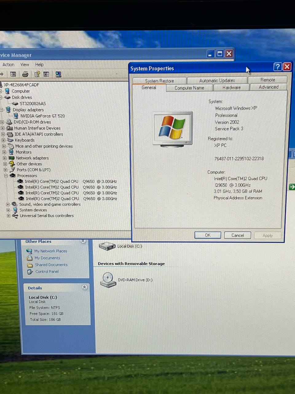Click the yellow question mark Other devices icon
This screenshot has height=394, width=295.
click(12, 164)
